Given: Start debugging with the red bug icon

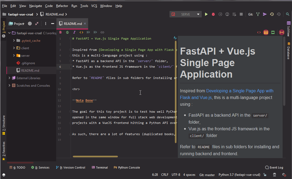Looking at the screenshot, I should [x=213, y=14].
